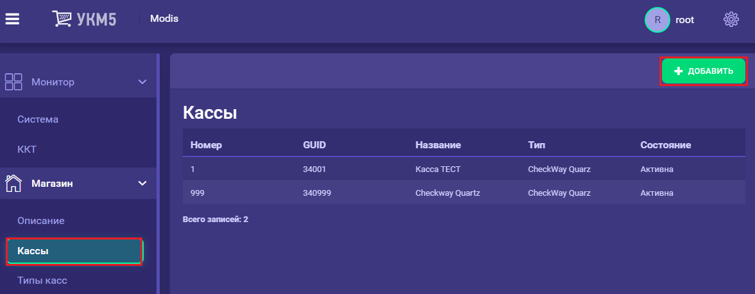The image size is (755, 294).
Task: Collapse the Магазин section chevron
Action: (142, 183)
